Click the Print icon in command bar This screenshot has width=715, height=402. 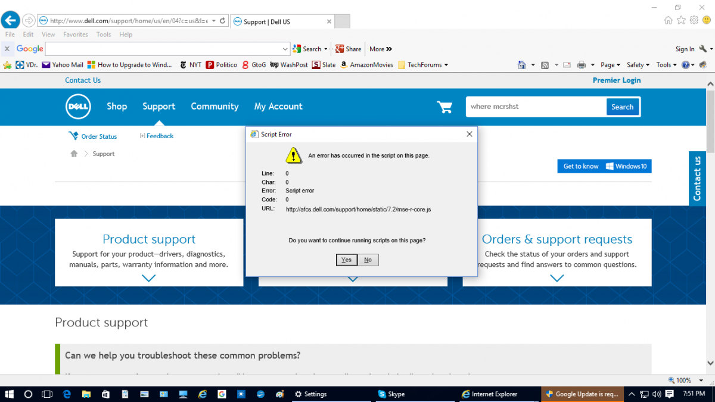point(582,65)
